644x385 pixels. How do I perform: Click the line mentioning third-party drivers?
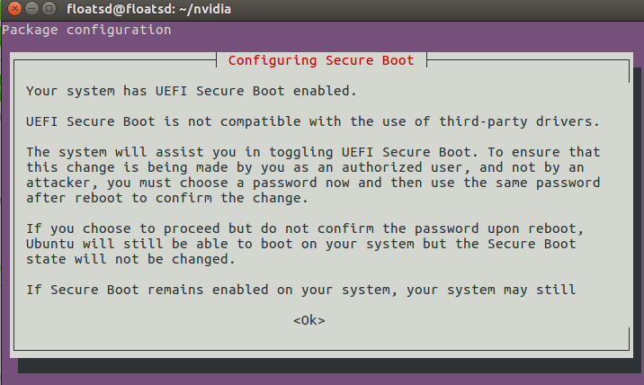tap(313, 121)
